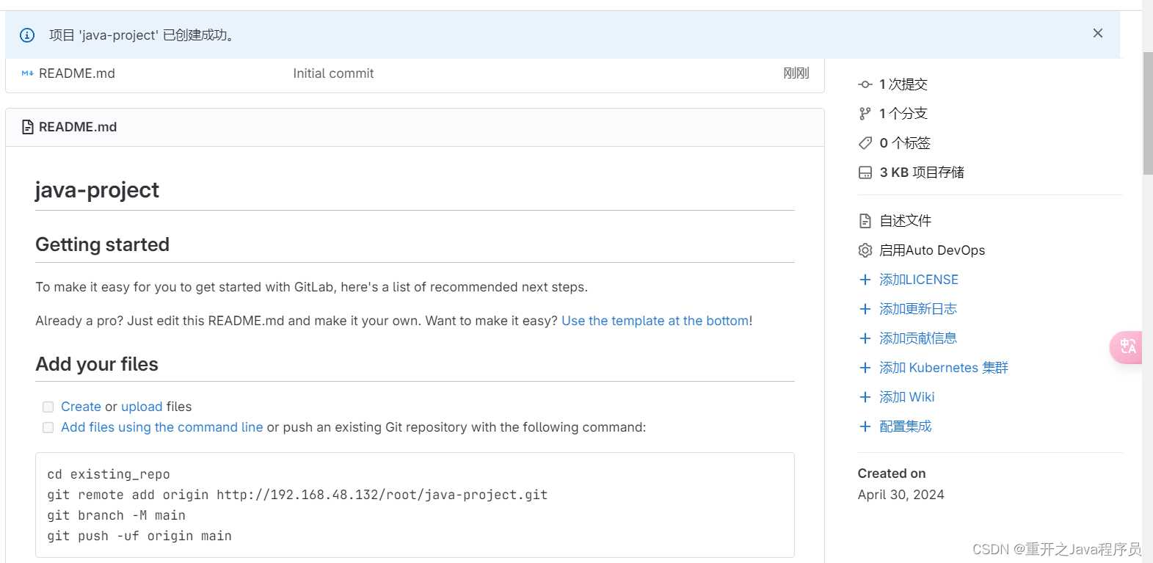Click the git remote add origin command line
Viewport: 1153px width, 563px height.
[x=297, y=495]
